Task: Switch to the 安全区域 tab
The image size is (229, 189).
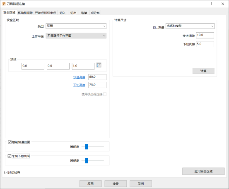Action: pos(10,12)
